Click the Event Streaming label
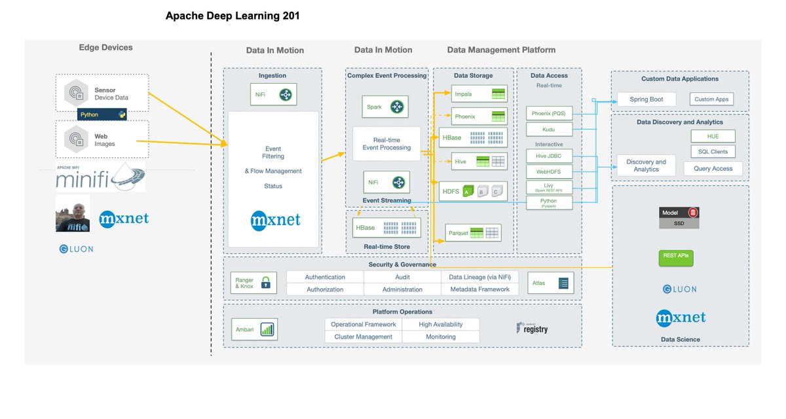Screen dimensions: 786x419 [386, 200]
